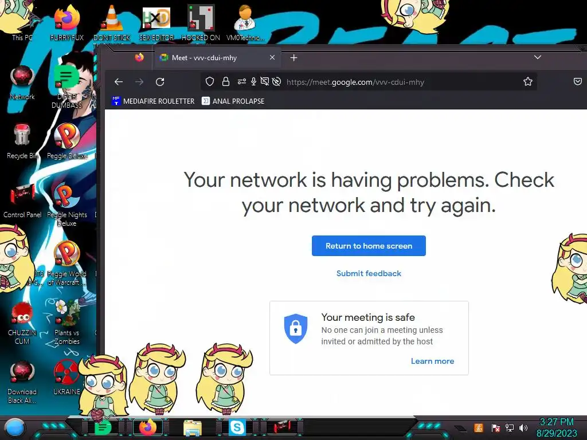Screen dimensions: 587x440
Task: Open the HxD SEX EDITOR desktop shortcut
Action: point(156,22)
